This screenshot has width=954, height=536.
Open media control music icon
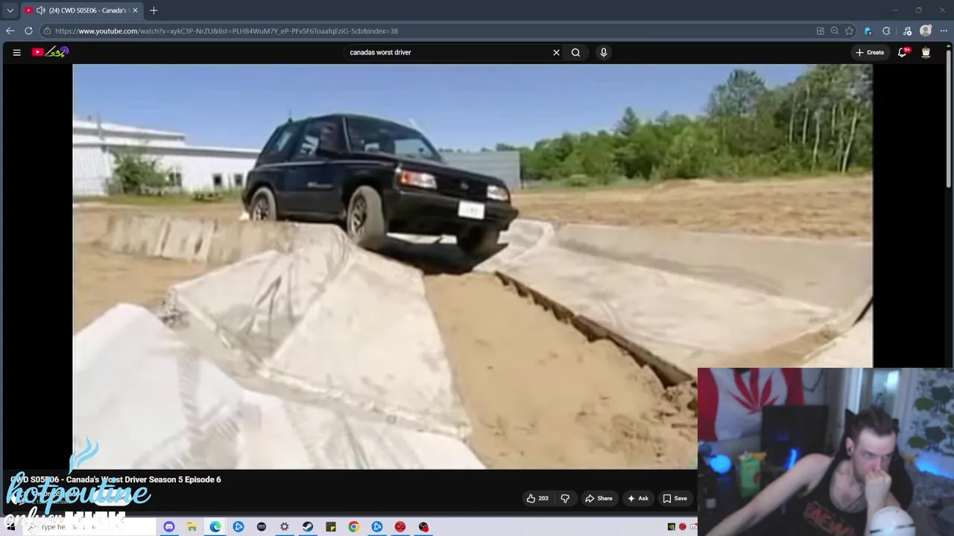(x=907, y=31)
